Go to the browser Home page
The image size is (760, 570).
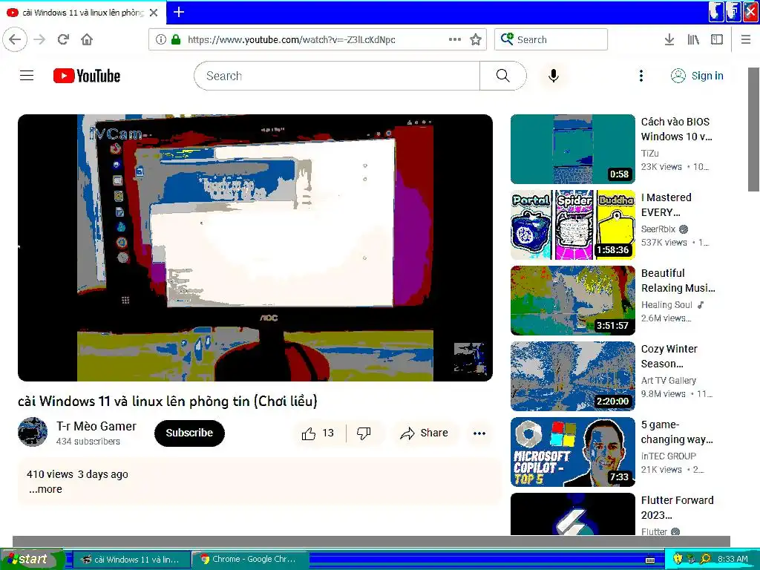pos(87,39)
